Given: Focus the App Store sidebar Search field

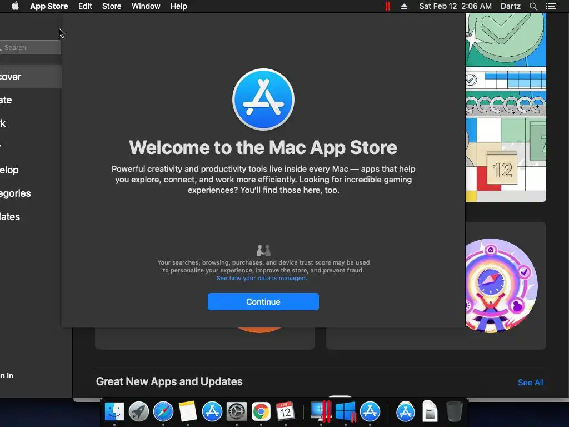Looking at the screenshot, I should [x=31, y=48].
